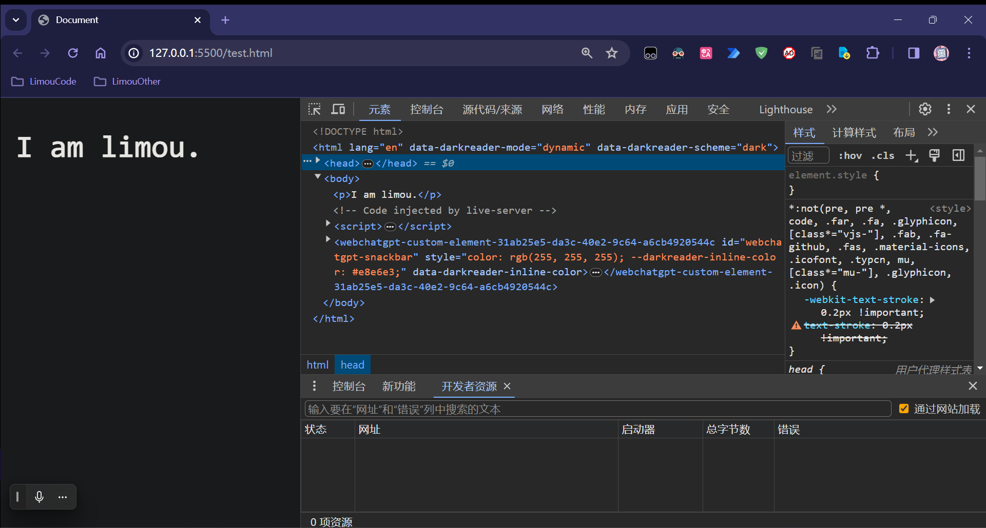Open DevTools settings gear

pyautogui.click(x=925, y=109)
